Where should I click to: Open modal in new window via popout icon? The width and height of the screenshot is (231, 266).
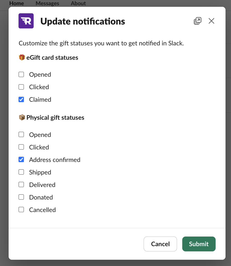(197, 21)
